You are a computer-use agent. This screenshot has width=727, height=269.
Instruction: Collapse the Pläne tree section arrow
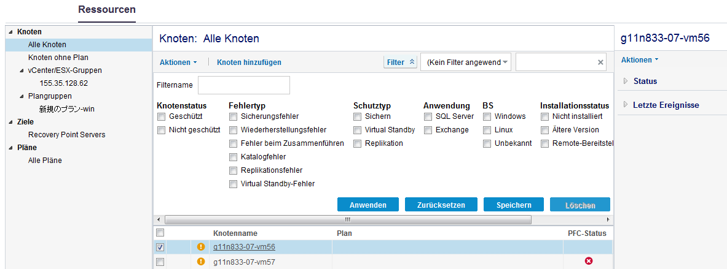click(x=10, y=148)
